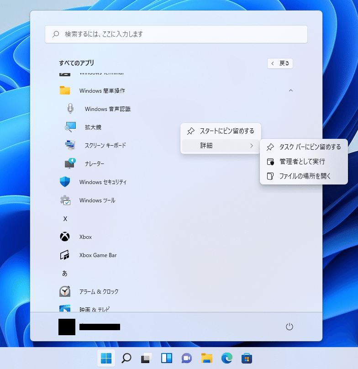Open Task View on the taskbar

[x=147, y=358]
